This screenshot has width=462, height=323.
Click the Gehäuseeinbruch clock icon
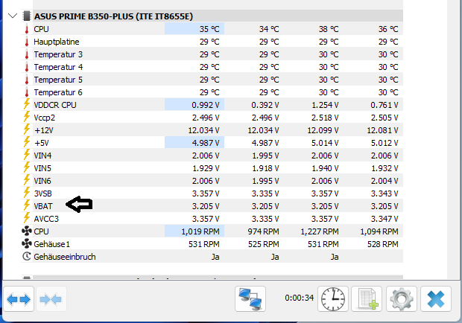[x=27, y=257]
